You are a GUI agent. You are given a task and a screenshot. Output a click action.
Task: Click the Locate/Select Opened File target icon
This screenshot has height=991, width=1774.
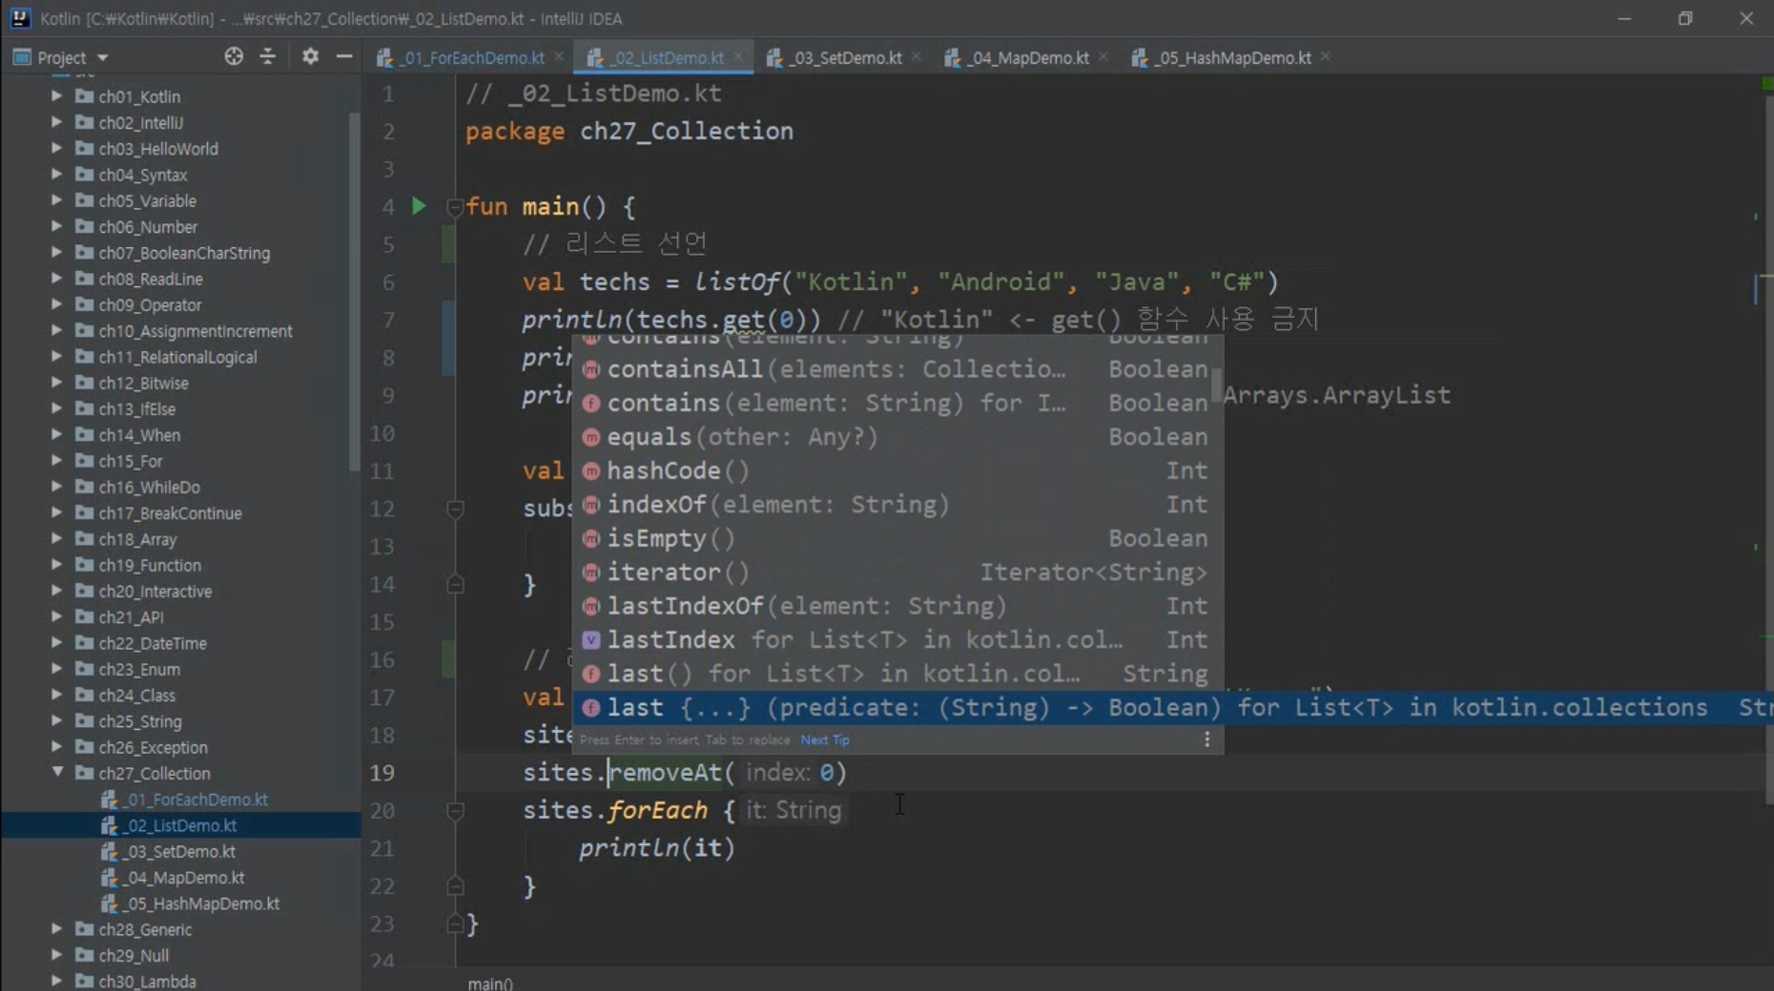(234, 57)
